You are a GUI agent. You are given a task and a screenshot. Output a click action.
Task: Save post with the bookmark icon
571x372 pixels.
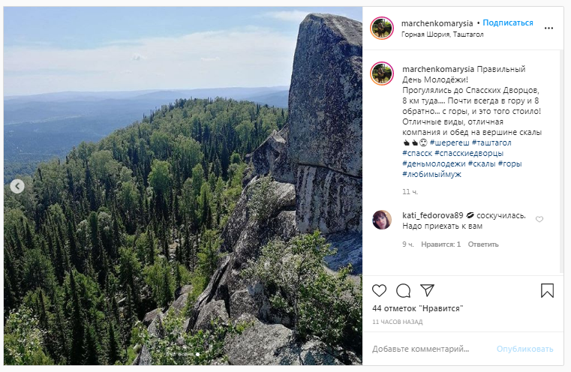[548, 290]
